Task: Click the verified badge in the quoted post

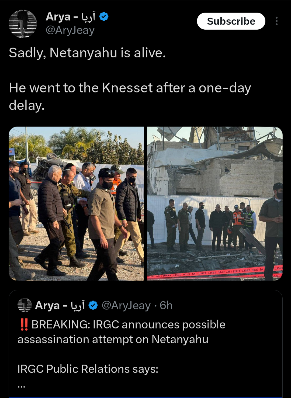Action: [x=93, y=305]
